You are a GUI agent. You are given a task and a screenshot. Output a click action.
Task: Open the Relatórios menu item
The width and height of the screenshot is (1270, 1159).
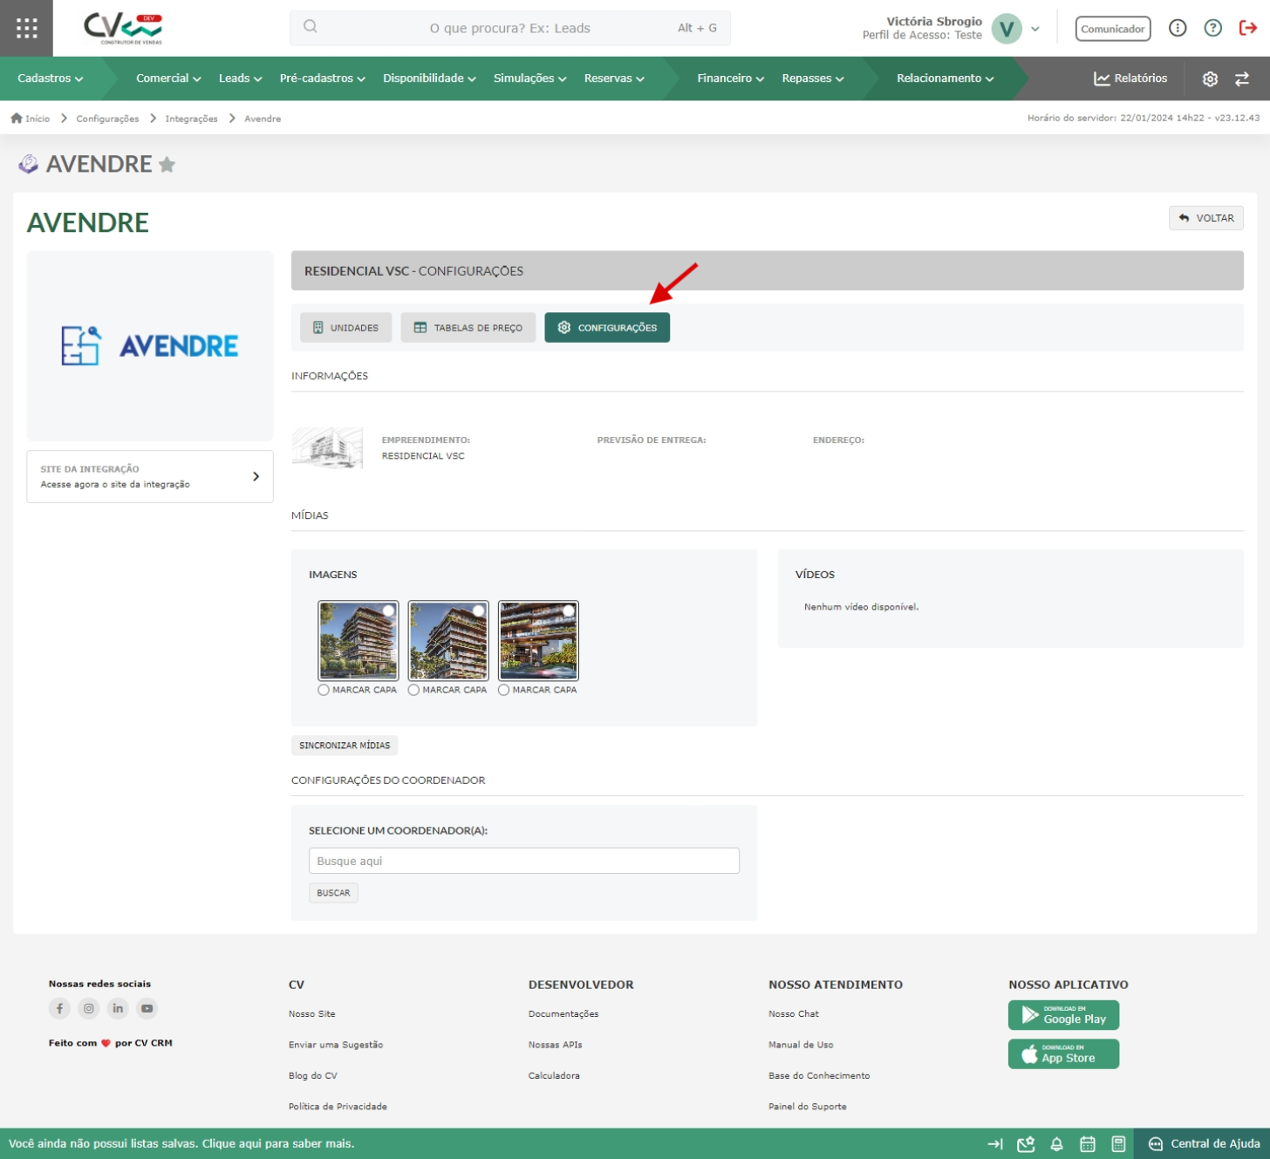click(x=1130, y=78)
